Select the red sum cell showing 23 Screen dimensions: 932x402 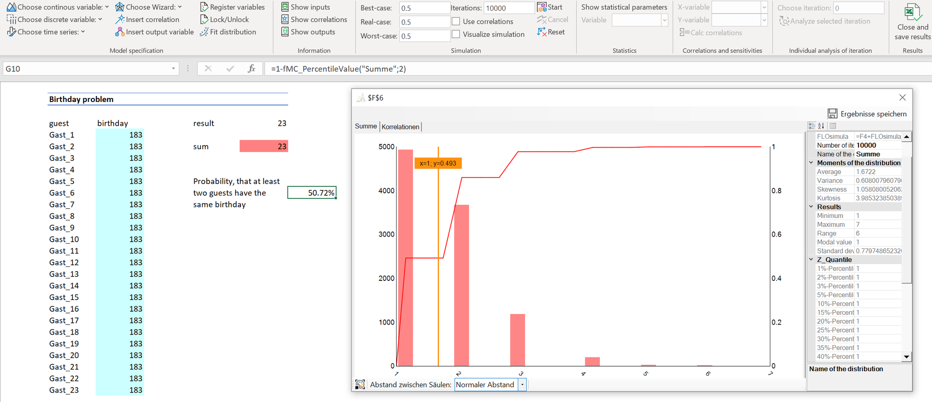[x=264, y=146]
